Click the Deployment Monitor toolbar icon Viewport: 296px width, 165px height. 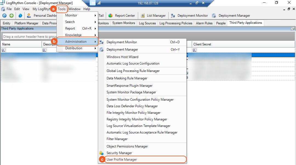pyautogui.click(x=173, y=16)
